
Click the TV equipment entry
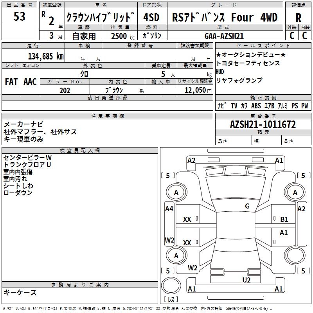click(234, 106)
